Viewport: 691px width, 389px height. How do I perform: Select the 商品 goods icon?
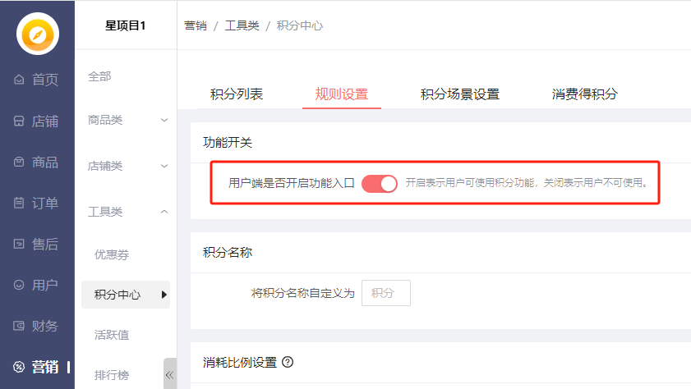(19, 162)
